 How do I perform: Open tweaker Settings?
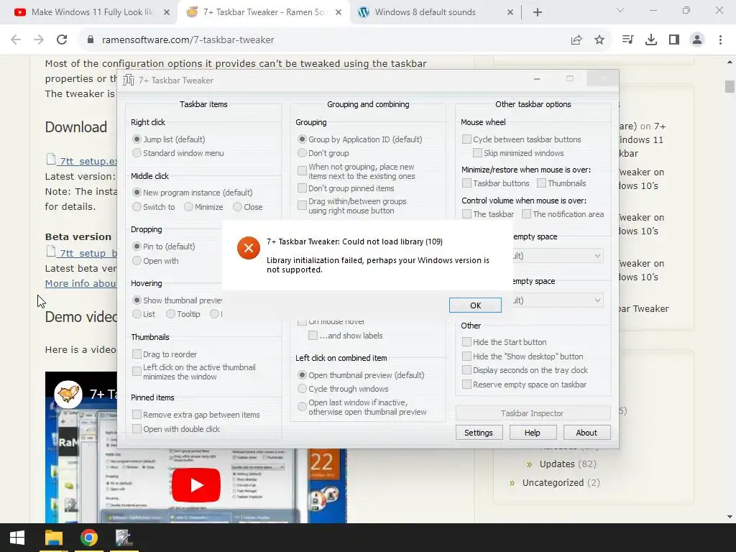coord(479,432)
